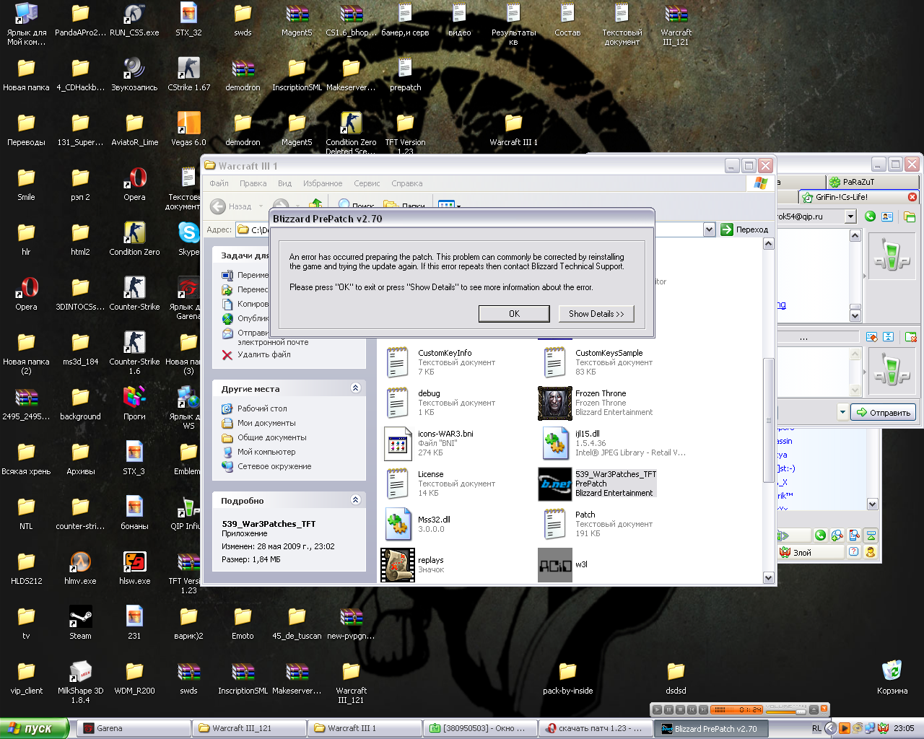The height and width of the screenshot is (739, 924).
Task: Open contact info card icon in QIP chat
Action: [887, 217]
